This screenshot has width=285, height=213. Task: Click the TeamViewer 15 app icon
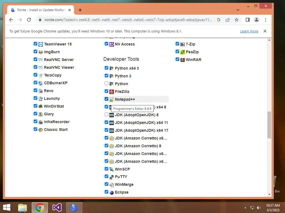point(41,44)
